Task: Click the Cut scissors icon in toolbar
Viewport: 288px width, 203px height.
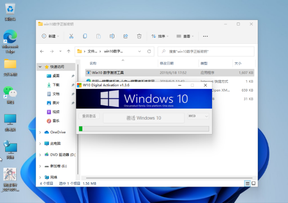Action: point(71,36)
